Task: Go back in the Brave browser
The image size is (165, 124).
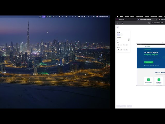Action: pos(117,23)
